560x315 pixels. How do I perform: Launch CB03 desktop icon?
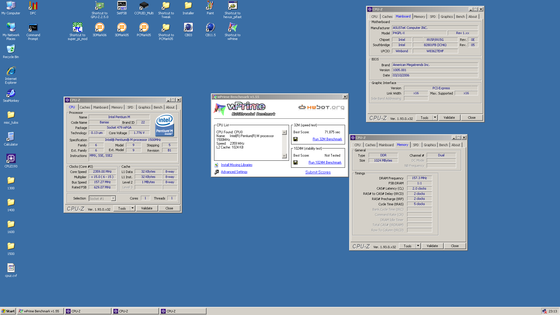[188, 30]
